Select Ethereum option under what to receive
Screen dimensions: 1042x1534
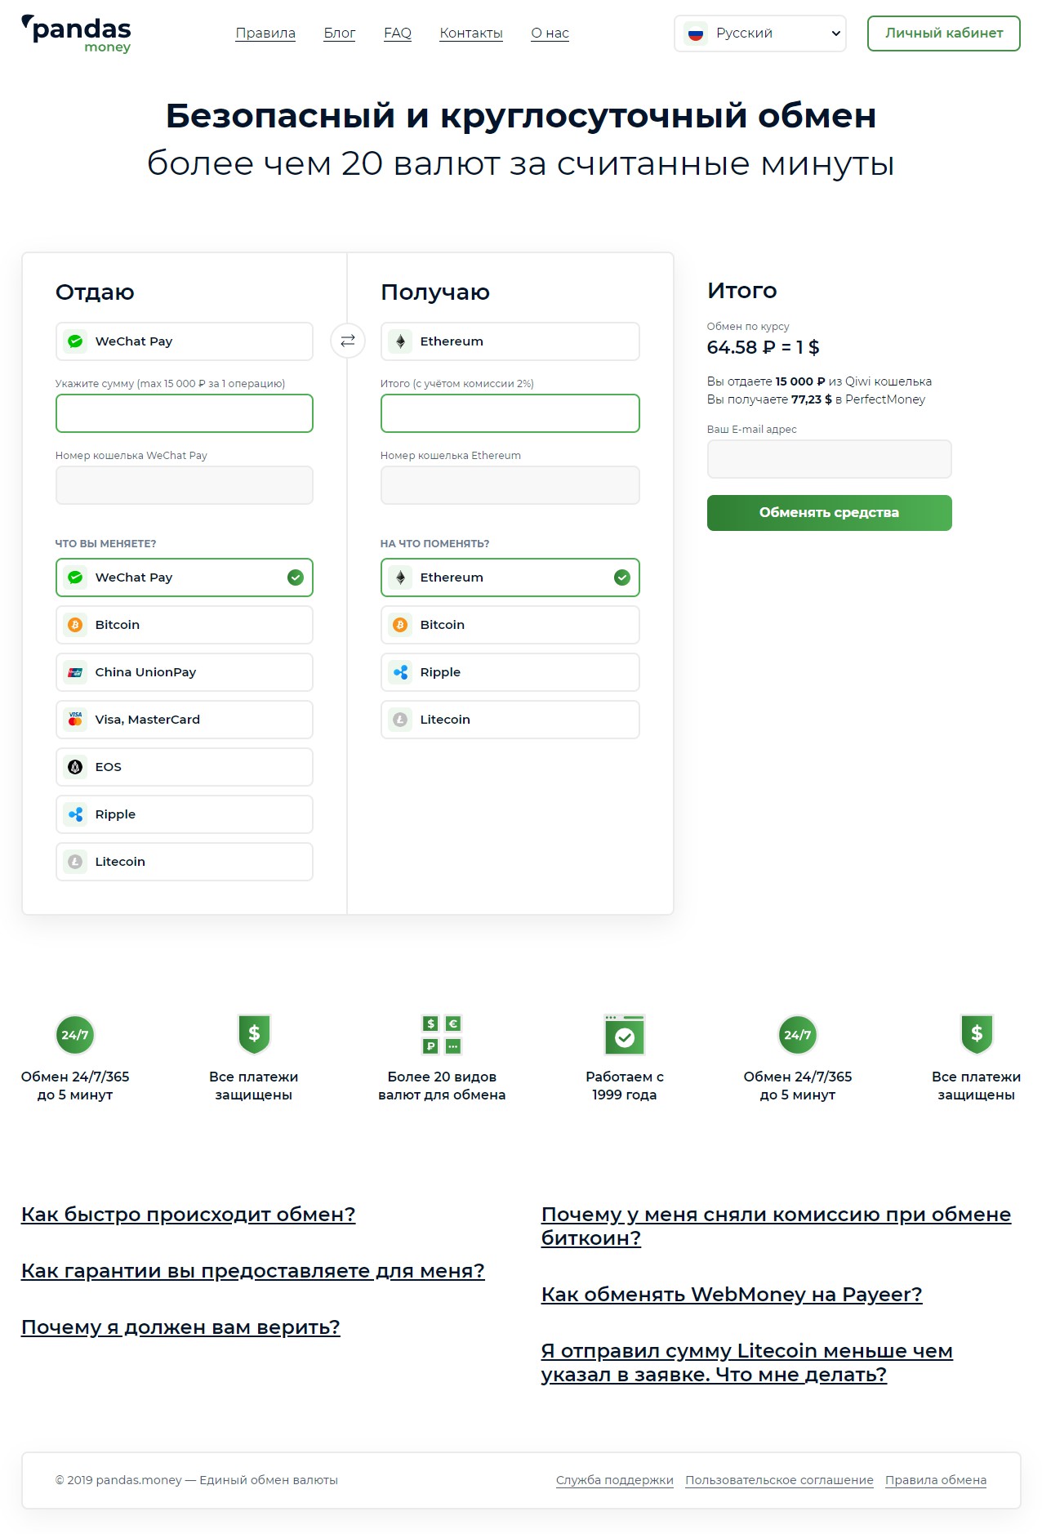(x=510, y=577)
